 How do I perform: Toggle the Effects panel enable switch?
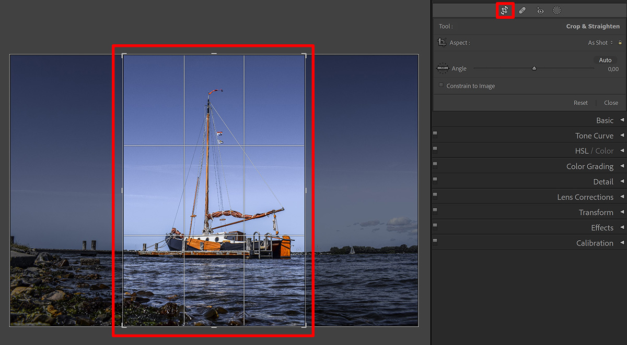pos(434,226)
